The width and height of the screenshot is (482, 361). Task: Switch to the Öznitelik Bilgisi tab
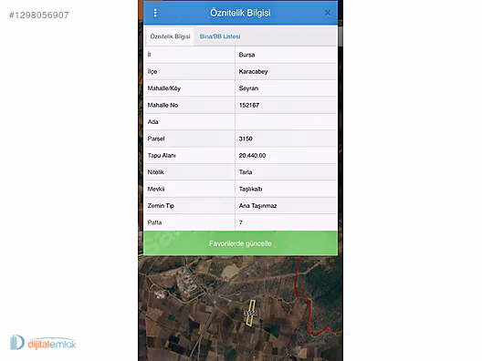tap(170, 36)
